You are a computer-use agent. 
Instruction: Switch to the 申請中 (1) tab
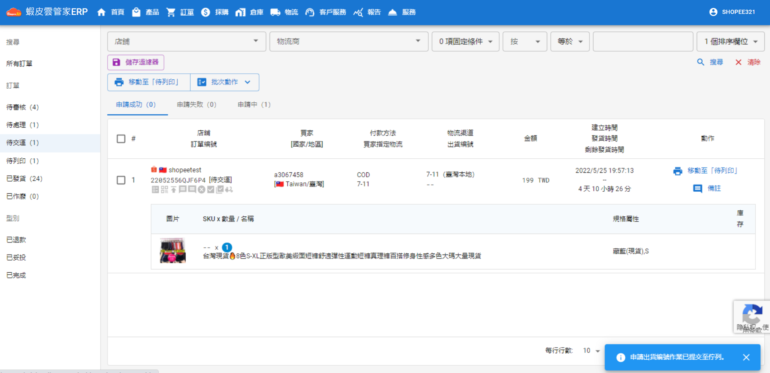(254, 105)
